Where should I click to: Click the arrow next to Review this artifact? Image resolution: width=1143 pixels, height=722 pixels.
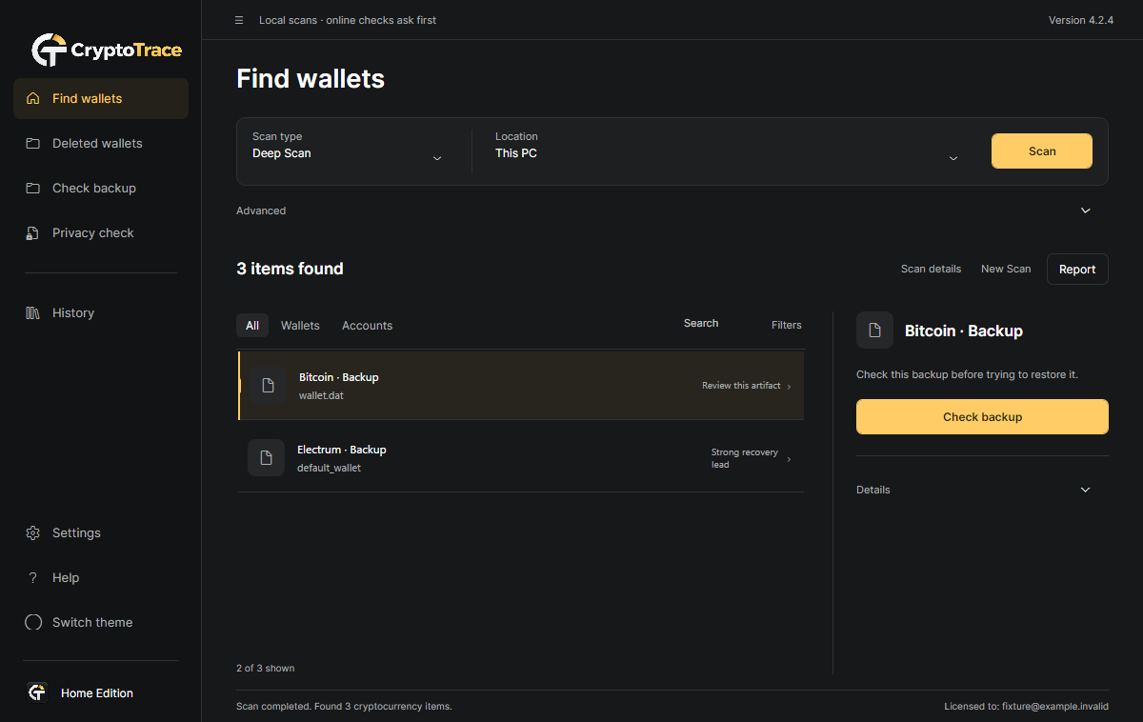pos(789,386)
